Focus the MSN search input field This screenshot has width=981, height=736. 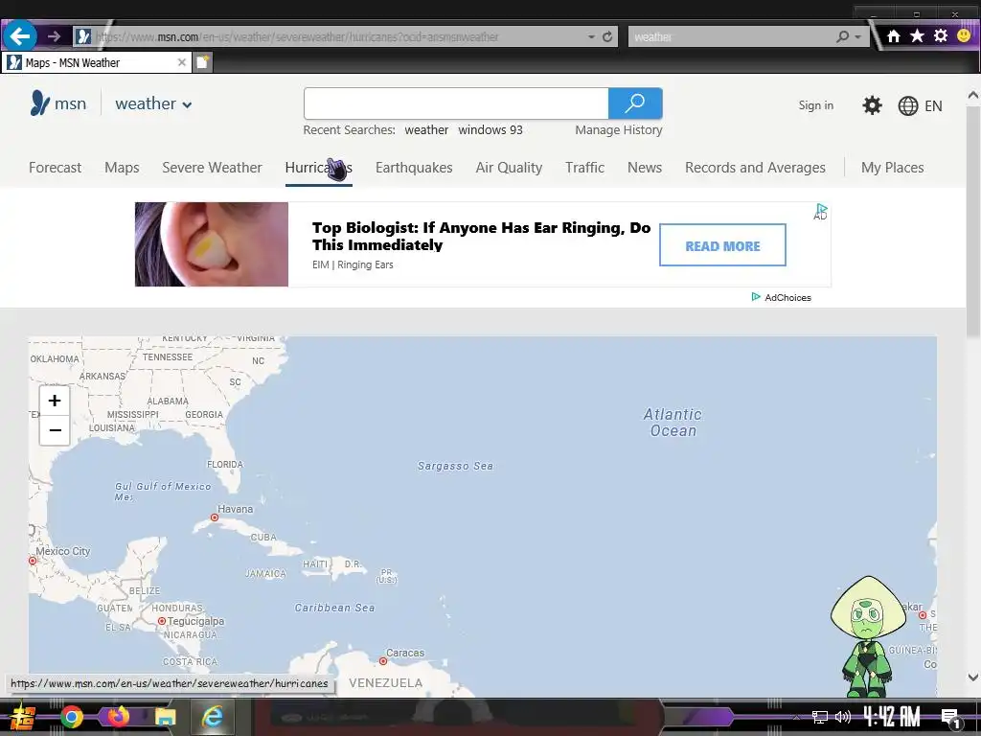click(x=456, y=103)
